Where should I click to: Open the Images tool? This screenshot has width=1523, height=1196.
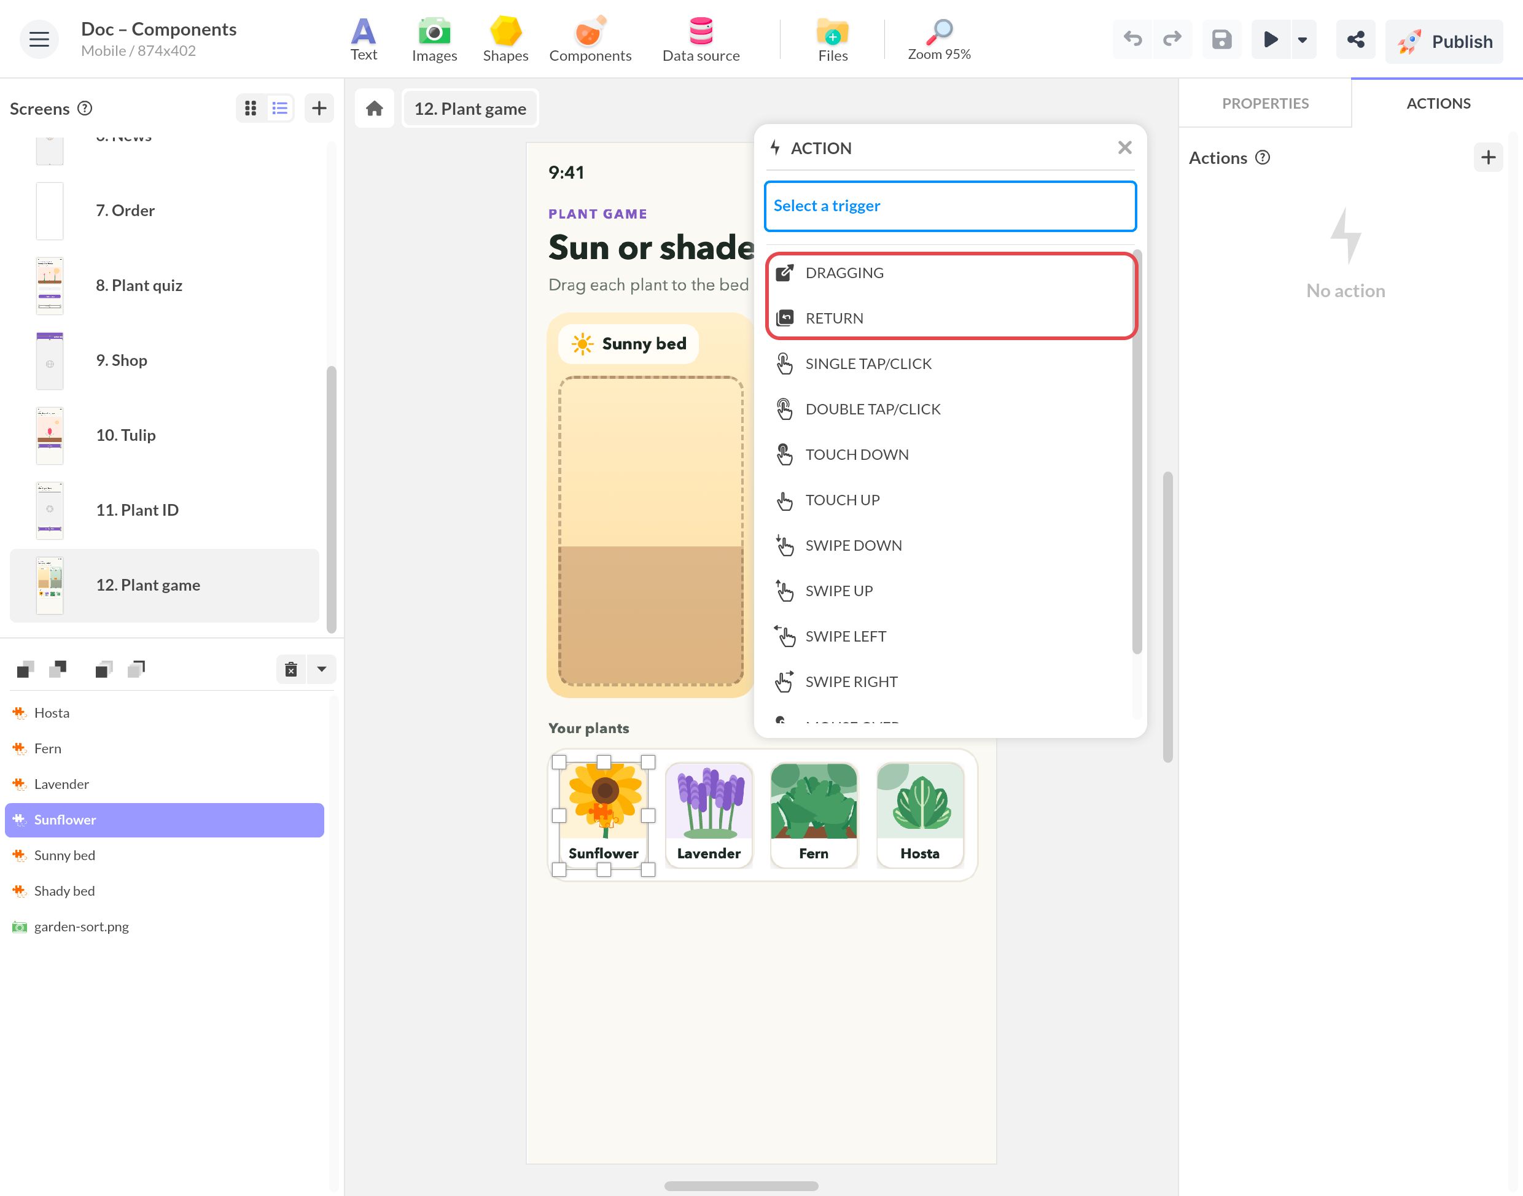coord(434,39)
